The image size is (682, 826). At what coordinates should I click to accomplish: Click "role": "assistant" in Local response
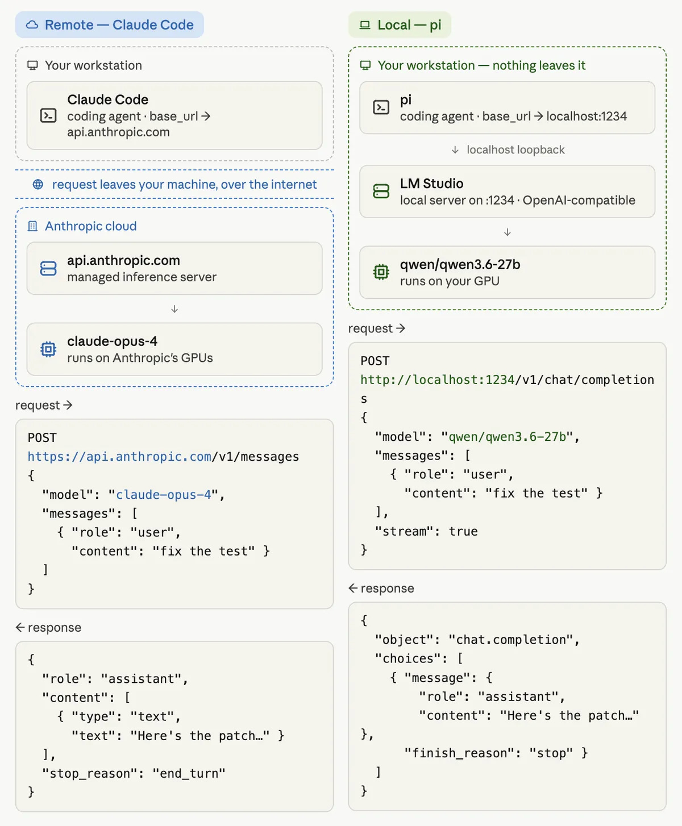tap(492, 696)
